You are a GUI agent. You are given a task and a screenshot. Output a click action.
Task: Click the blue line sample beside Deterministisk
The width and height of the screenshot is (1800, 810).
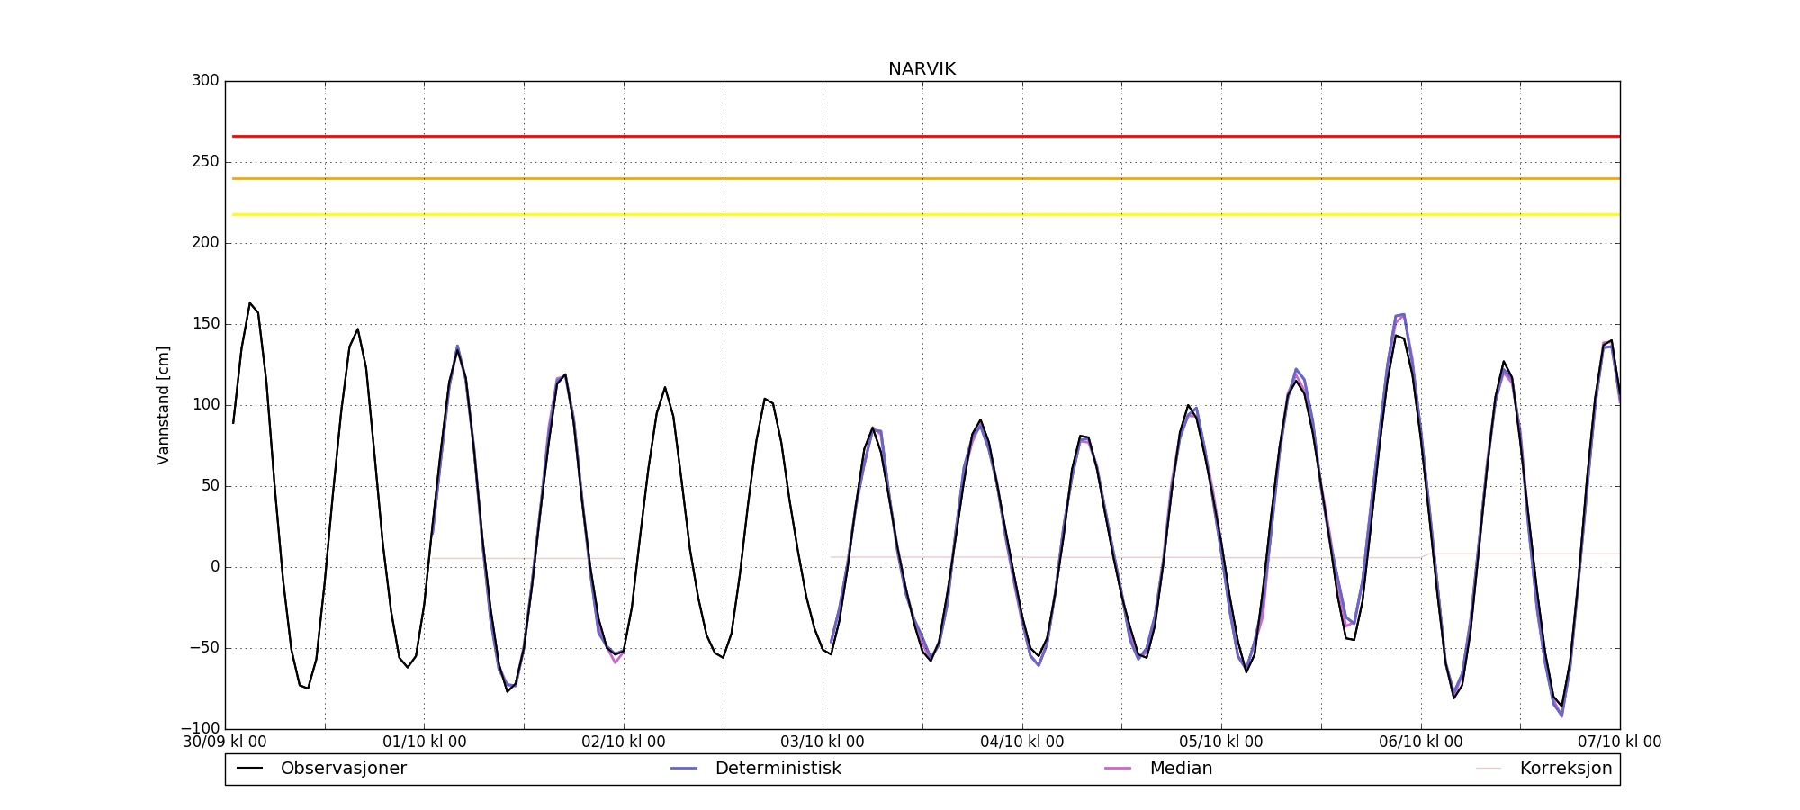coord(684,769)
